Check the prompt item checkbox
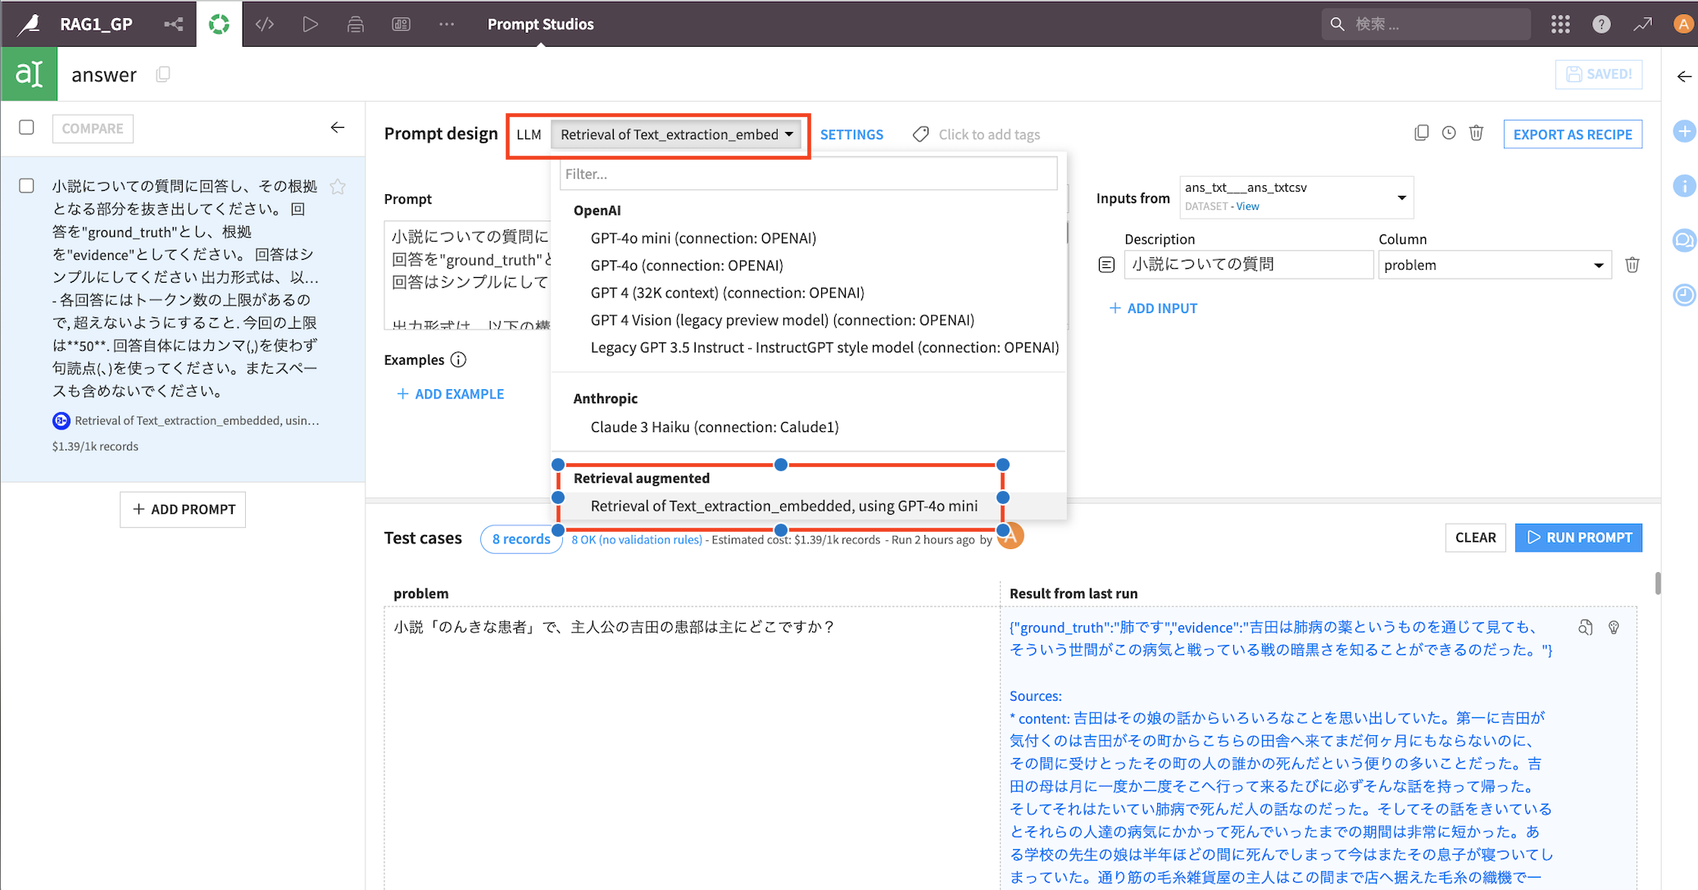This screenshot has height=890, width=1698. coord(27,186)
